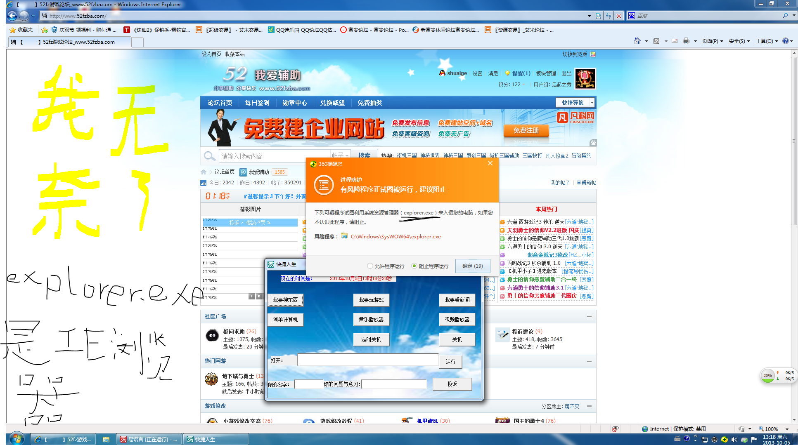Collapse the 游戏修改 section

pos(589,406)
